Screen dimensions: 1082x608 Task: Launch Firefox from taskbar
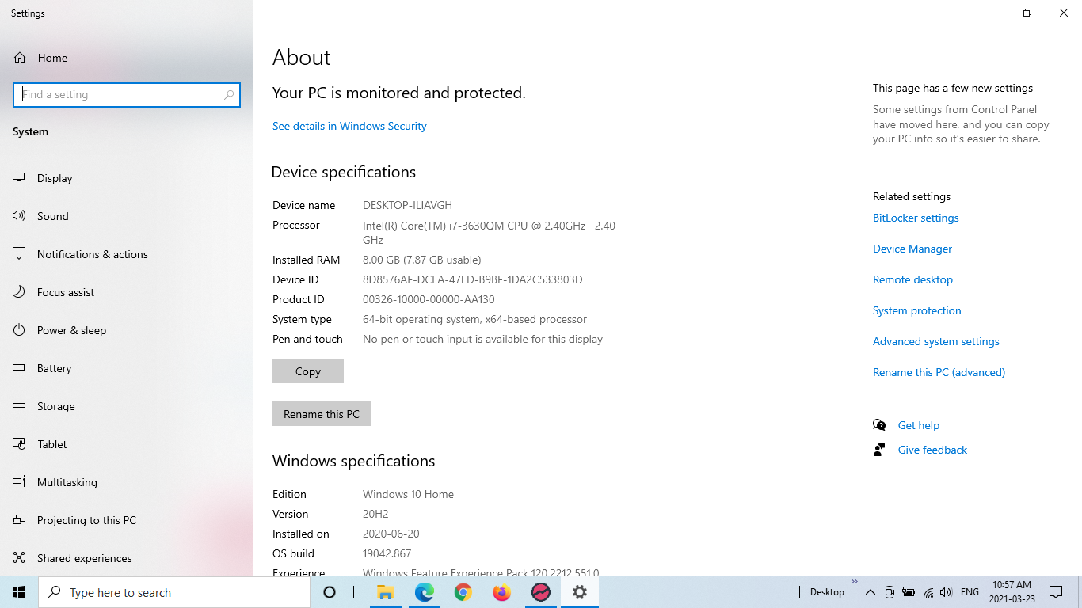502,592
